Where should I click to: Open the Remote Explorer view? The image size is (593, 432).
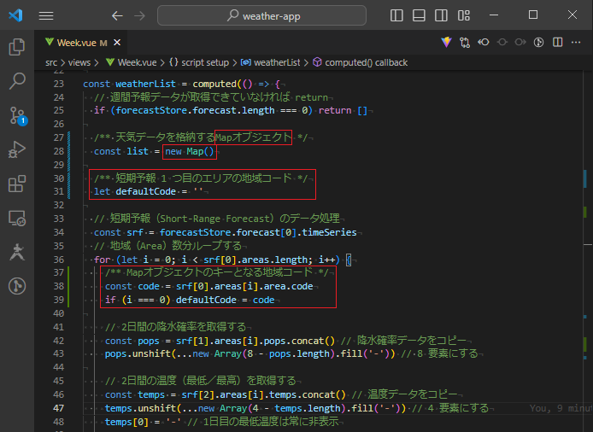click(16, 218)
